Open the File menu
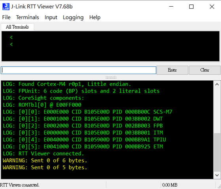Viewport: 221px width, 189px height. pos(6,17)
